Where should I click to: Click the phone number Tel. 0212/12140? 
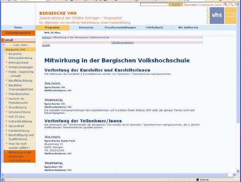[x=54, y=150]
